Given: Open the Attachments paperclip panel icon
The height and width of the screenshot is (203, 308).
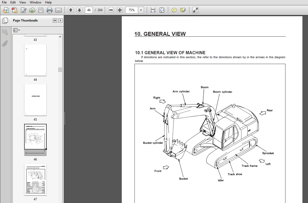Looking at the screenshot, I should point(5,44).
